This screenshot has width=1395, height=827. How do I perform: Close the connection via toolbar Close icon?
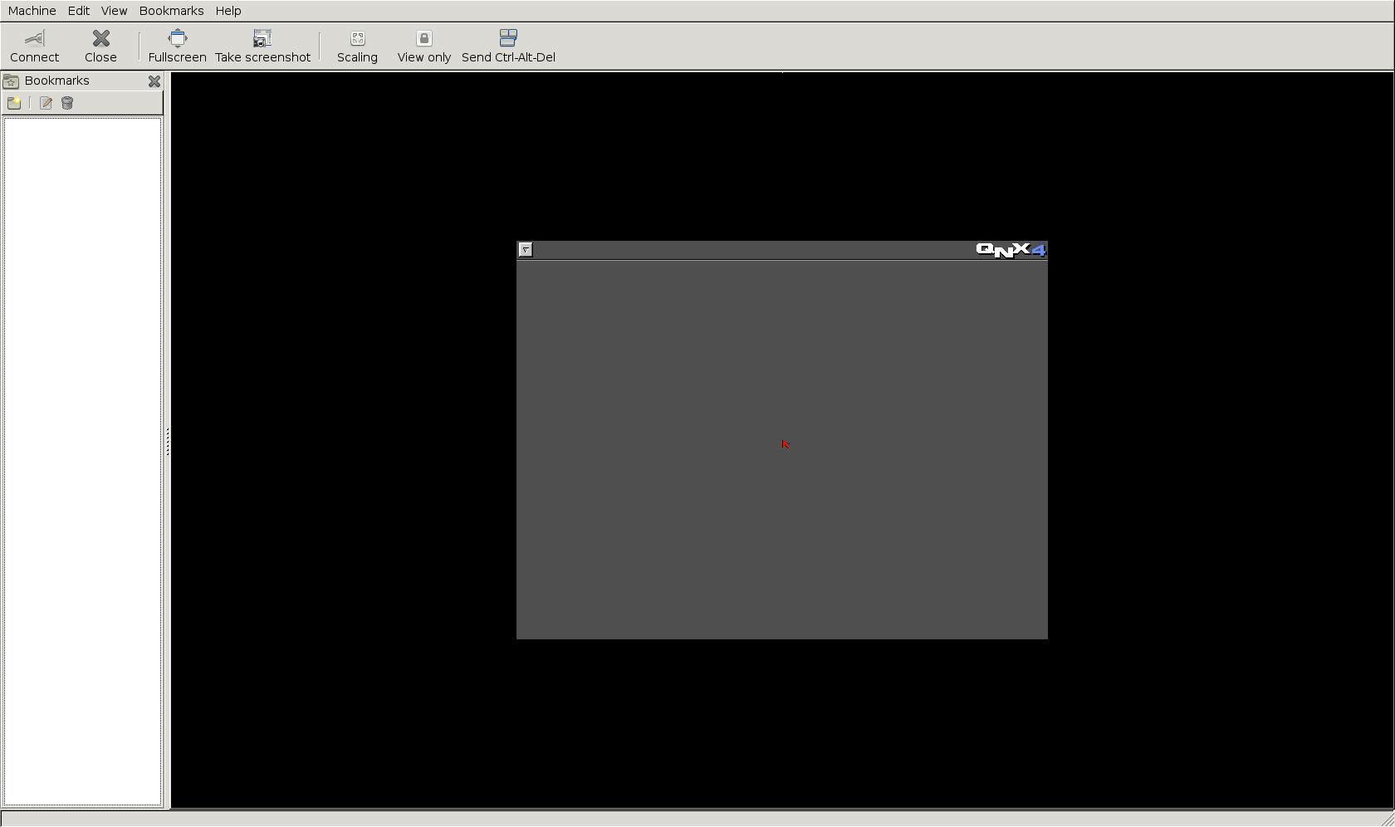100,46
